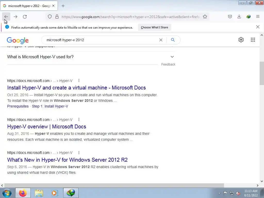Click the first docs.microsoft.com breadcrumb URL
The height and width of the screenshot is (198, 264).
click(x=40, y=81)
